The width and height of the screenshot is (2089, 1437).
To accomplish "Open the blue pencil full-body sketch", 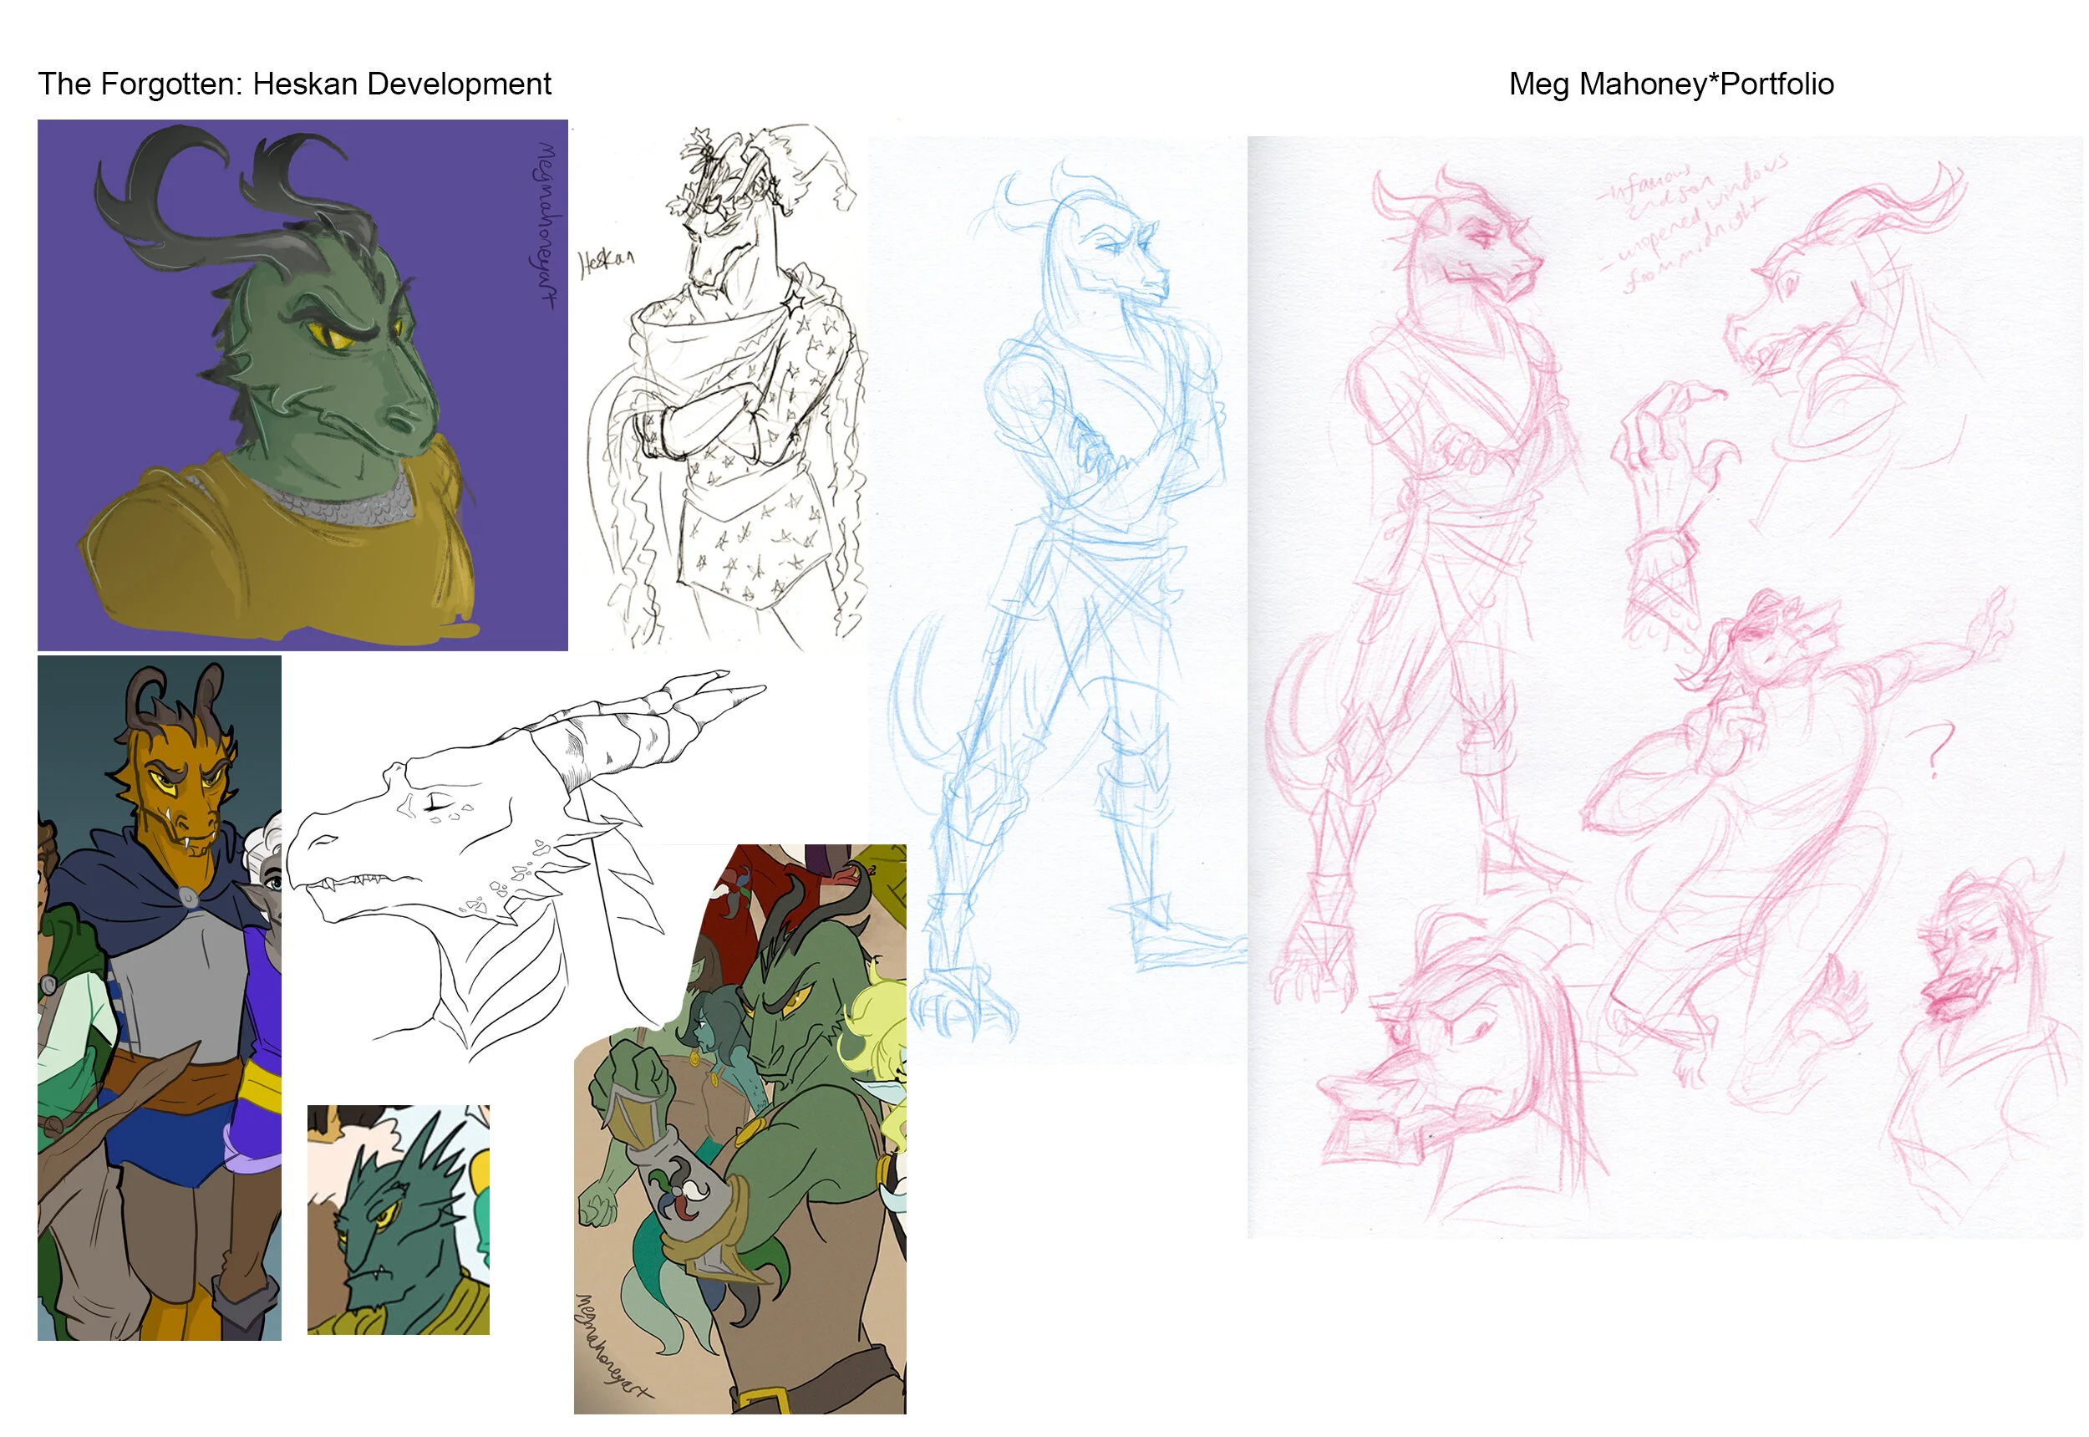I will 1059,601.
